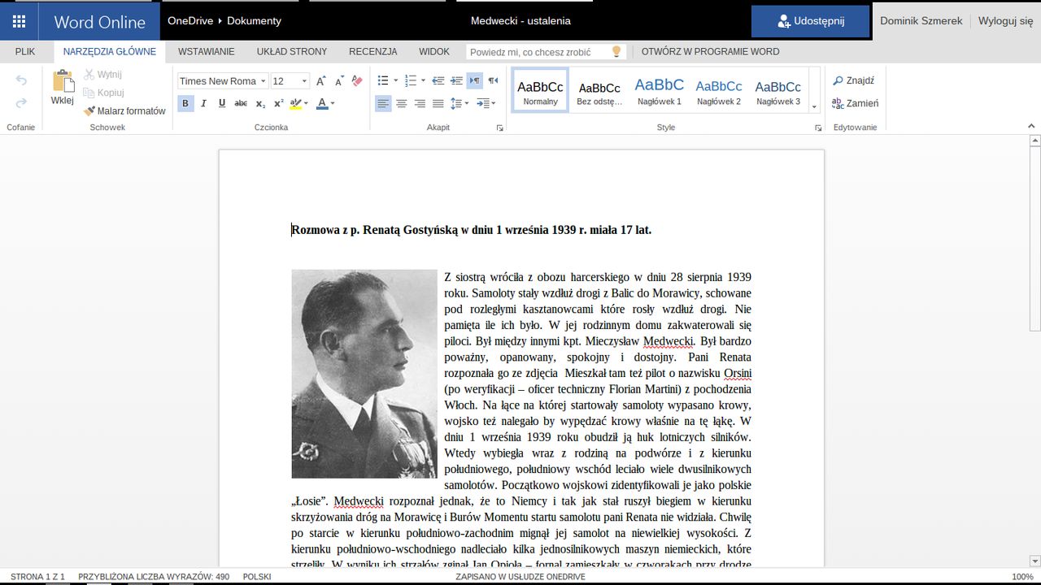Expand highlight color dropdown arrow
This screenshot has width=1041, height=585.
[x=307, y=103]
